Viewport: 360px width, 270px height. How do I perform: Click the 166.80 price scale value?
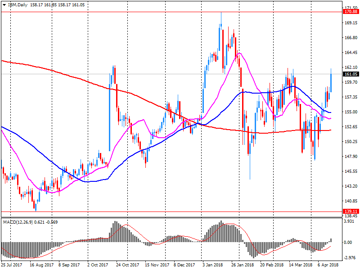tap(351, 38)
